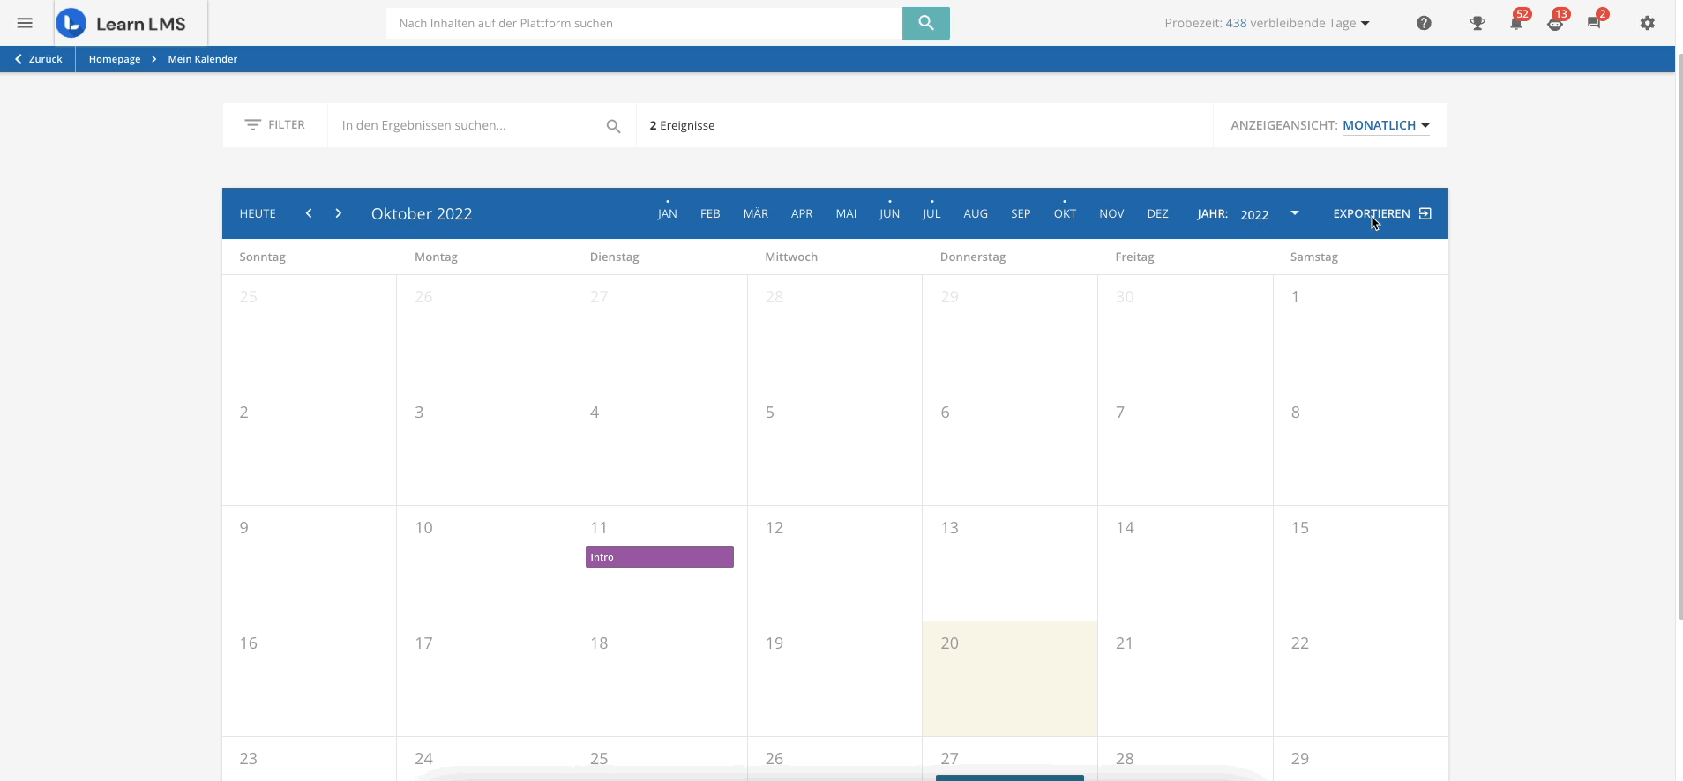Viewport: 1683px width, 781px height.
Task: Click the highlighted day 20 cell
Action: (x=1010, y=679)
